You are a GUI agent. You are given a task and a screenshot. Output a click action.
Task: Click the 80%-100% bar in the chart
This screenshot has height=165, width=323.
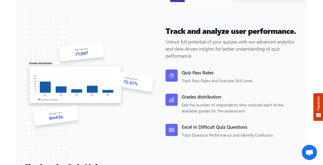[108, 91]
